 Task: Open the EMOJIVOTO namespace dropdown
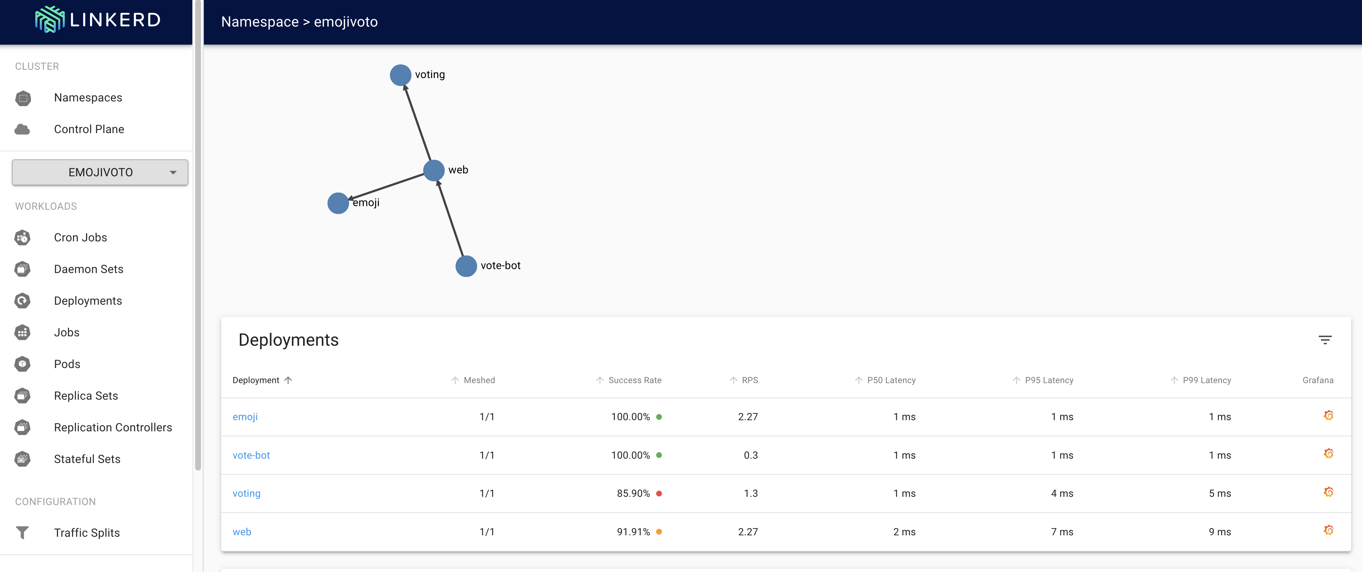(100, 172)
